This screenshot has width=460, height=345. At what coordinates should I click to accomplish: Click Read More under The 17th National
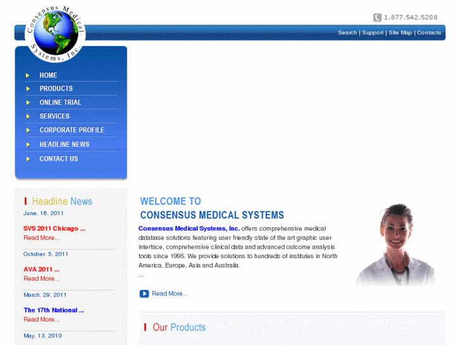pos(41,320)
